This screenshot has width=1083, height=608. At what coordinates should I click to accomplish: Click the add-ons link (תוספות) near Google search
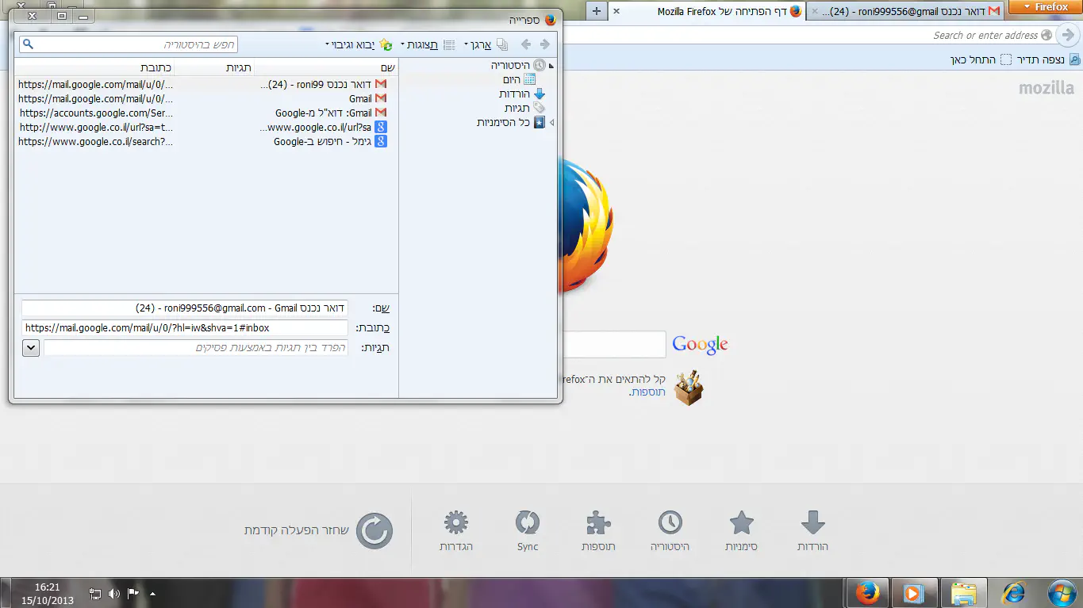tap(647, 392)
